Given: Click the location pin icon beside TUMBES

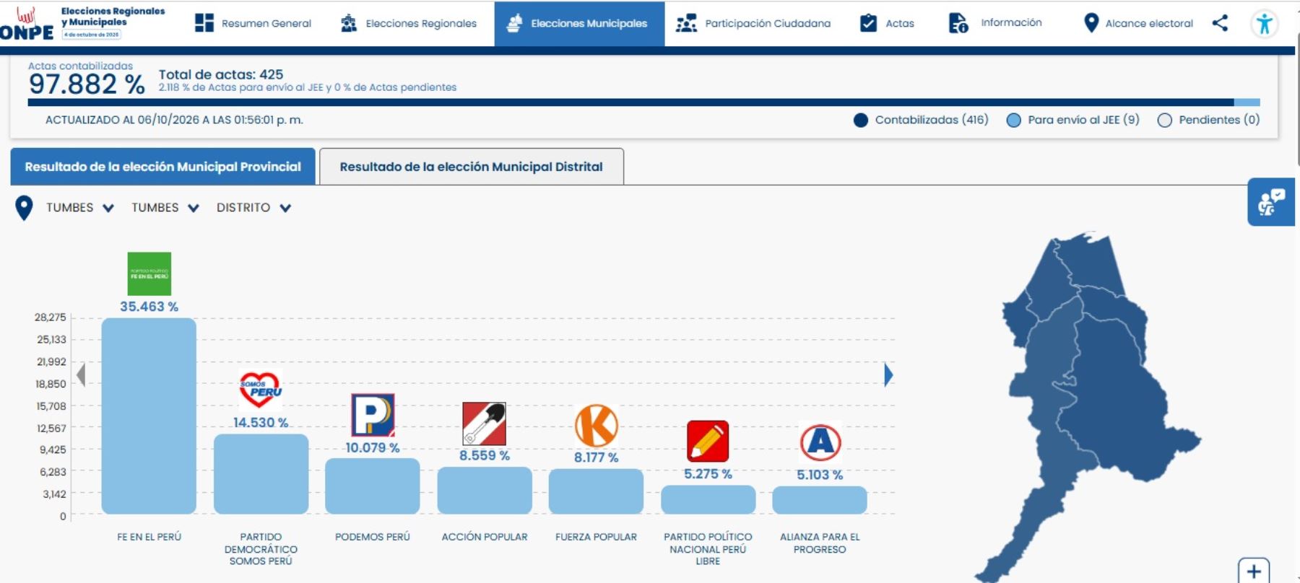Looking at the screenshot, I should [24, 208].
